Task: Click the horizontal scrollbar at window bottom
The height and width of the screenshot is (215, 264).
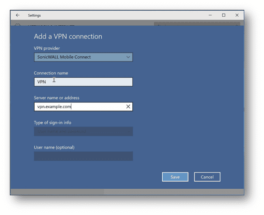Action: (x=57, y=192)
